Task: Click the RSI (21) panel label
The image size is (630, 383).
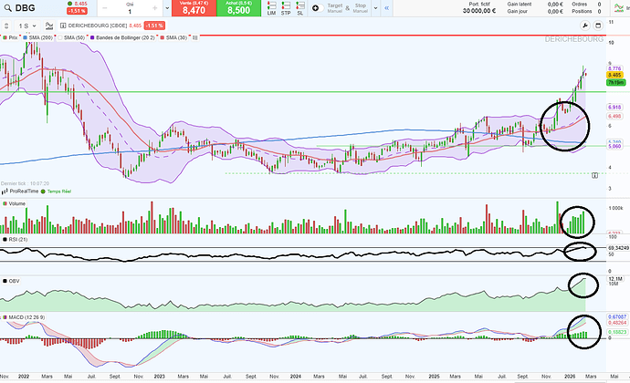Action: click(16, 238)
